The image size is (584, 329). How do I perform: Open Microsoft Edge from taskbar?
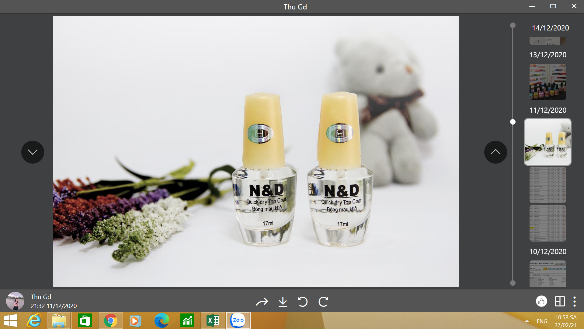(162, 321)
